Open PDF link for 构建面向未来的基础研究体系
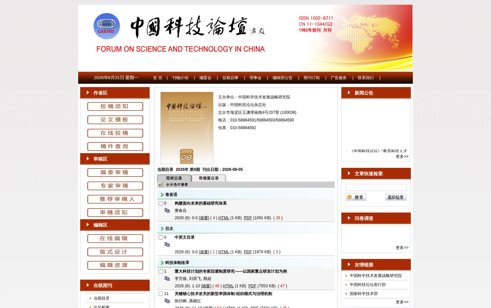The height and width of the screenshot is (308, 491). pos(248,218)
